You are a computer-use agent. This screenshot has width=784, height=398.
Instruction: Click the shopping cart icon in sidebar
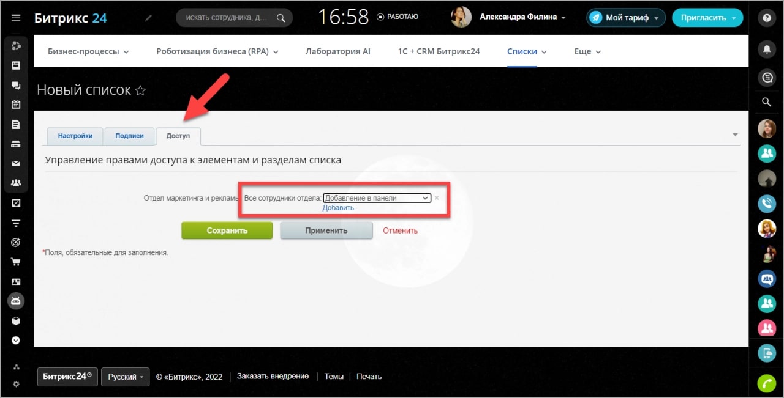[x=16, y=262]
